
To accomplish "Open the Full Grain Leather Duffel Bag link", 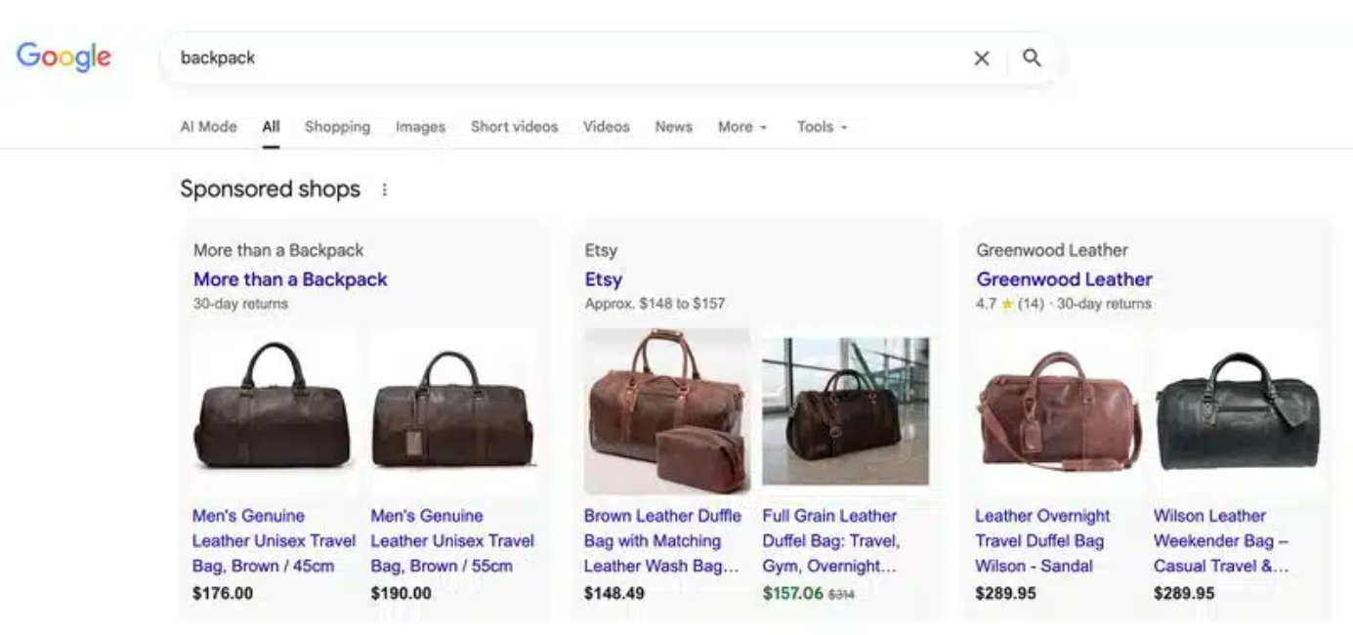I will [830, 541].
